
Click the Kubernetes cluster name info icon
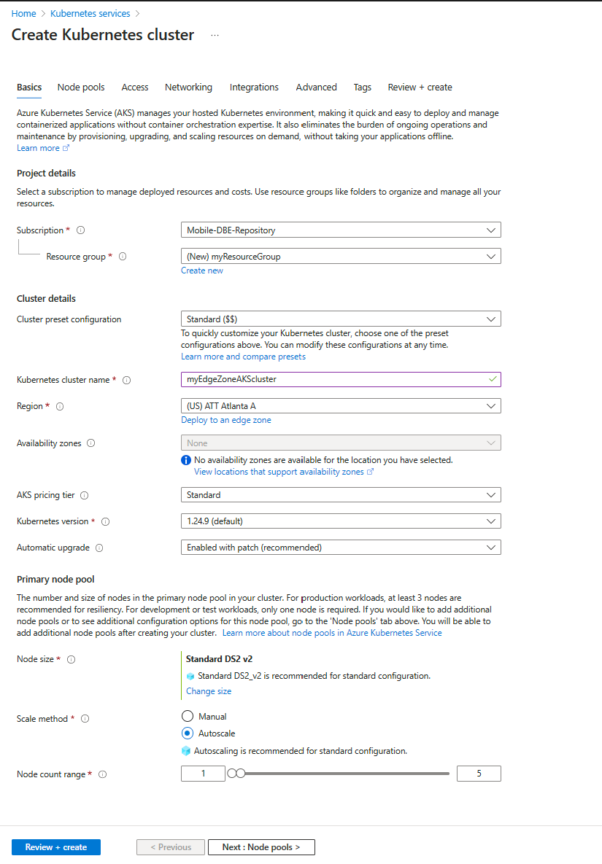(126, 380)
